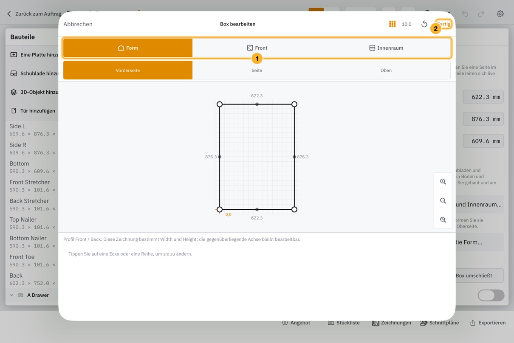Select the Top Nailer part
Image resolution: width=514 pixels, height=343 pixels.
click(33, 223)
